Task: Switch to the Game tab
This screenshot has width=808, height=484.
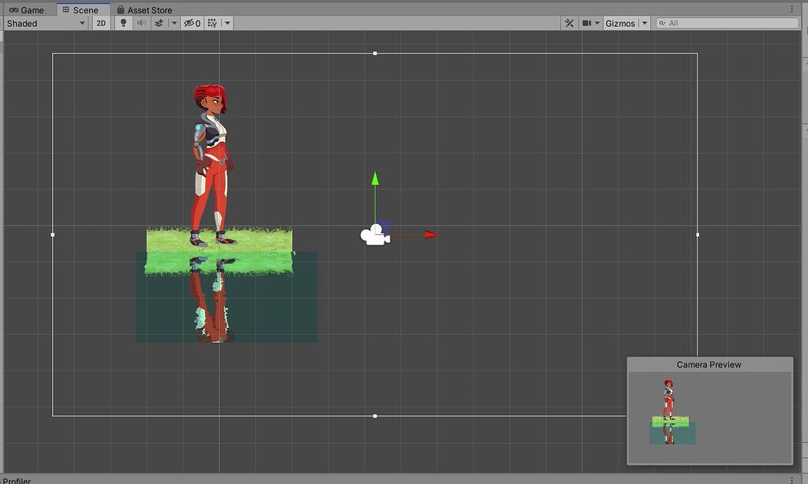Action: 26,9
